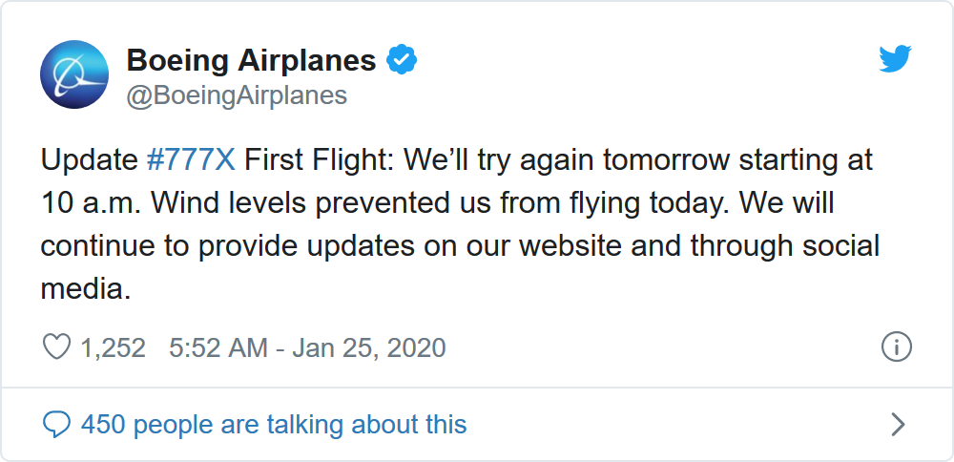Like the tweet with the heart icon

[57, 346]
